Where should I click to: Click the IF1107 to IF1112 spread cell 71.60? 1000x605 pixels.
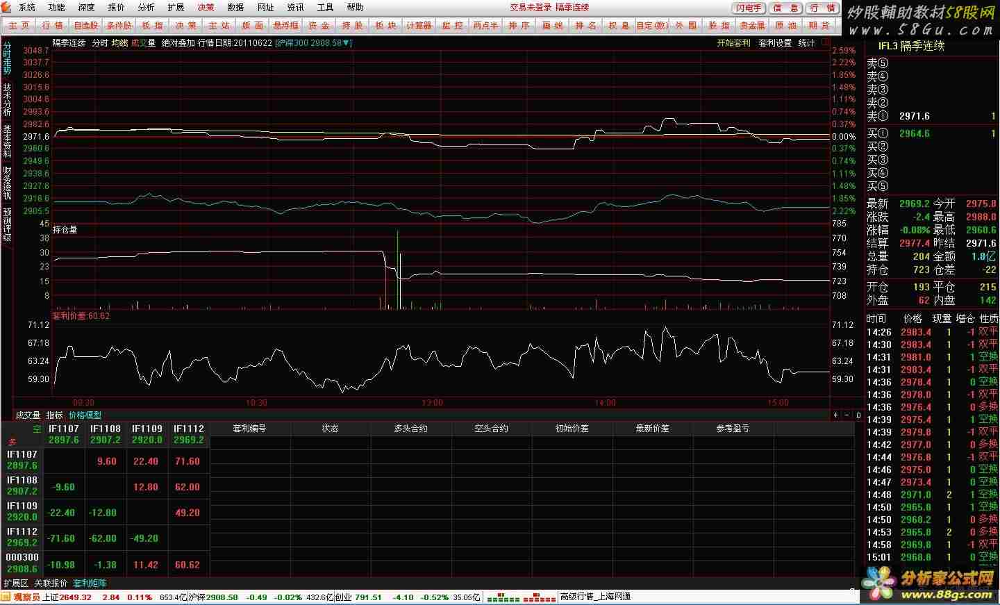point(187,461)
